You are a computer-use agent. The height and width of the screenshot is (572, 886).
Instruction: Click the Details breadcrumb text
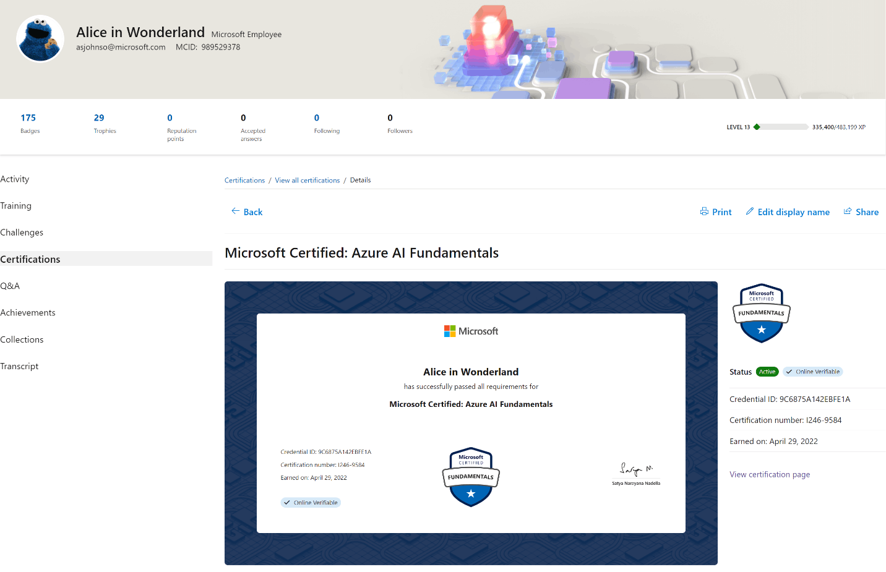tap(360, 181)
